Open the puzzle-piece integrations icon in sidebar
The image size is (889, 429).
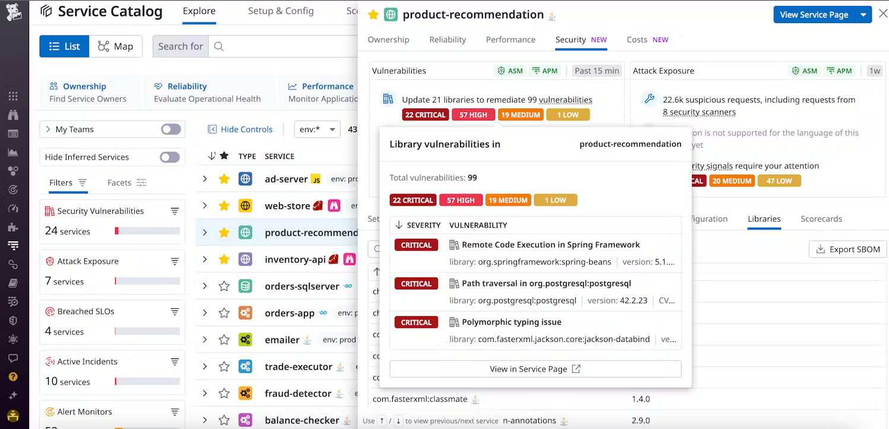tap(13, 227)
